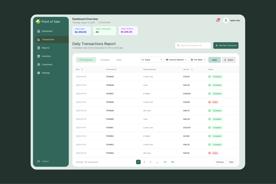The image size is (276, 184).
Task: Expand the Payment Method dropdown
Action: point(176,60)
